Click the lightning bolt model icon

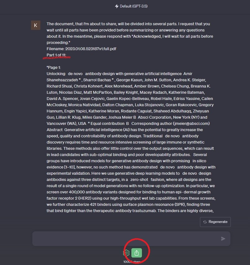pyautogui.click(x=116, y=6)
